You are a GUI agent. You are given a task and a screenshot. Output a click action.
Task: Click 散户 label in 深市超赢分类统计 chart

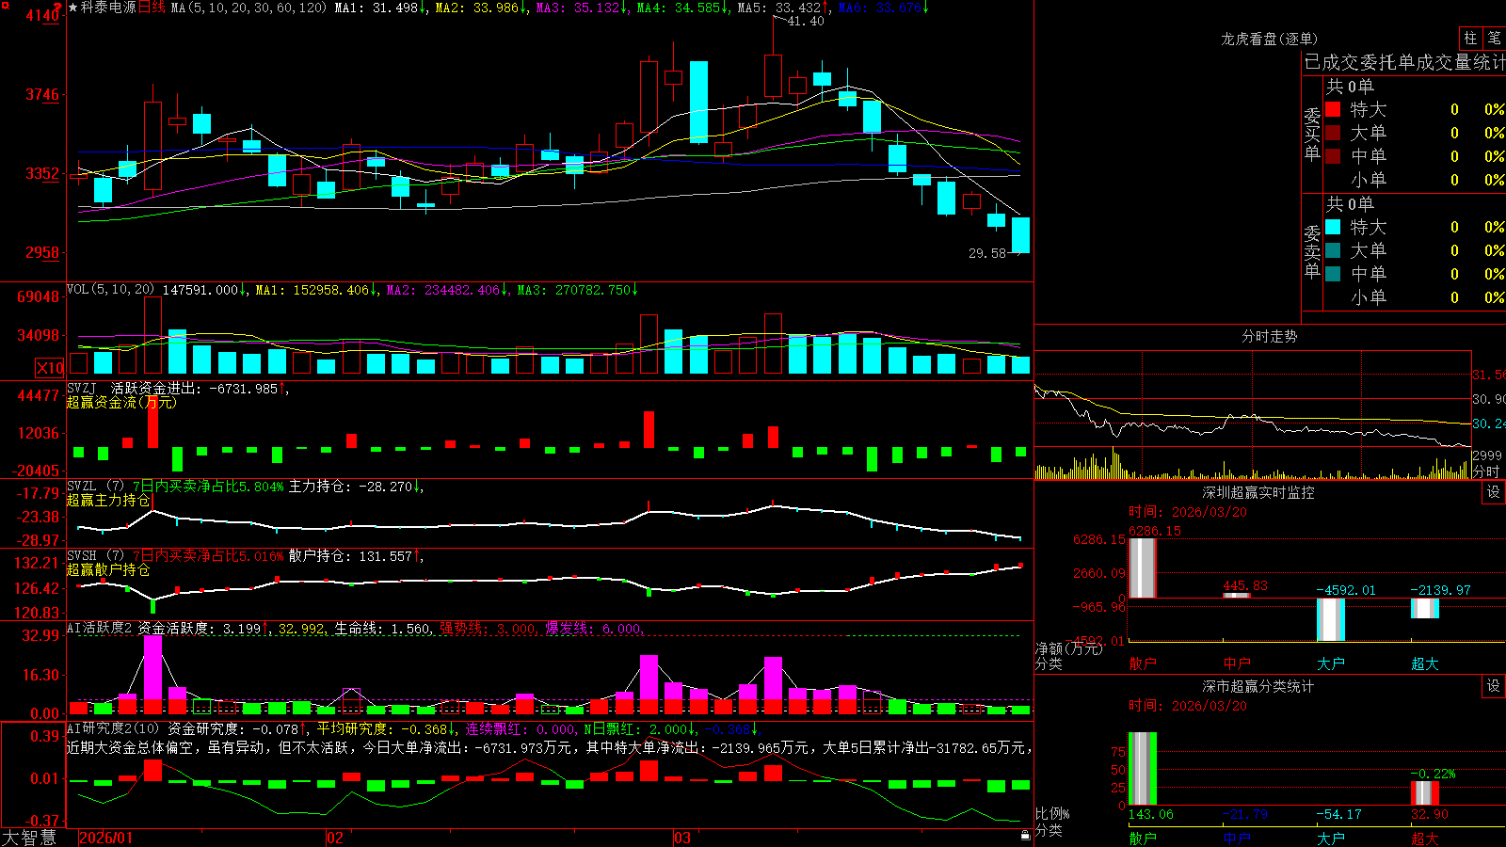1143,838
